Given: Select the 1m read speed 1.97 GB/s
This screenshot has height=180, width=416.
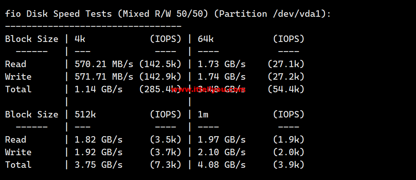Looking at the screenshot, I should [x=221, y=140].
